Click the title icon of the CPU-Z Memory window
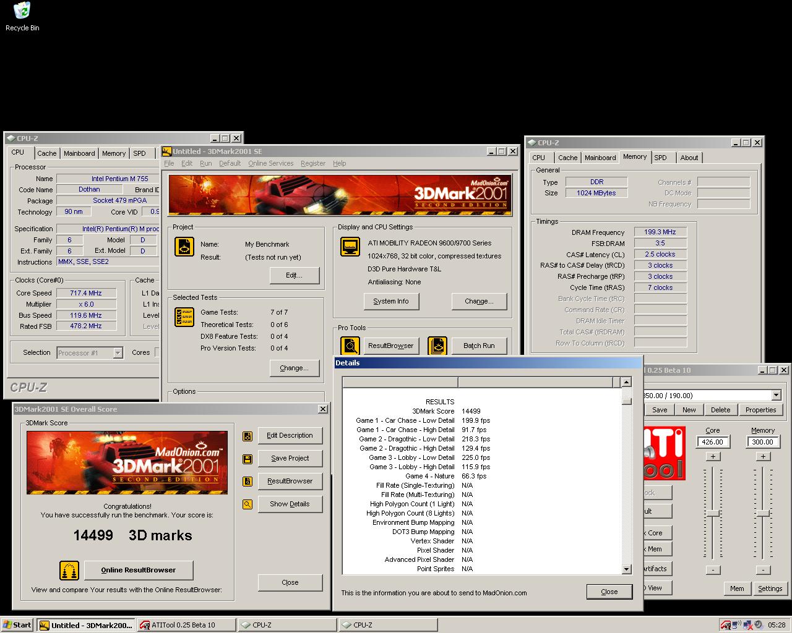This screenshot has height=633, width=792. pyautogui.click(x=532, y=143)
